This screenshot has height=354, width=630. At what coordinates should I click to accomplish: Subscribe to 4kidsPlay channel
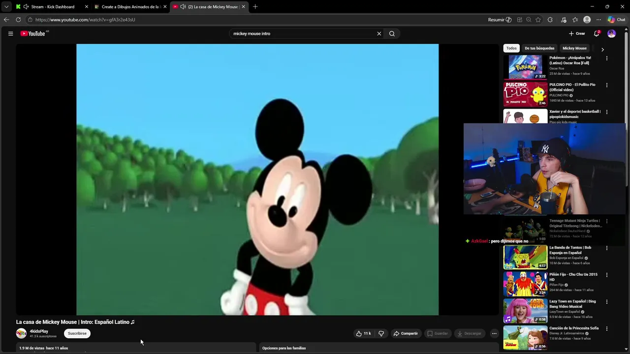(x=77, y=333)
